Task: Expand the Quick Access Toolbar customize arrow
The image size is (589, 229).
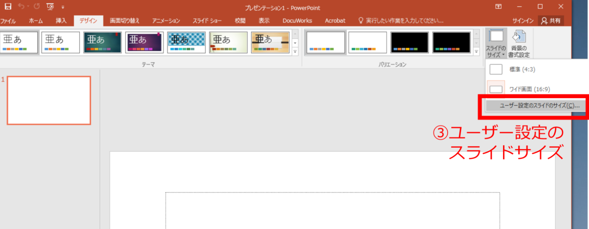Action: [x=63, y=6]
